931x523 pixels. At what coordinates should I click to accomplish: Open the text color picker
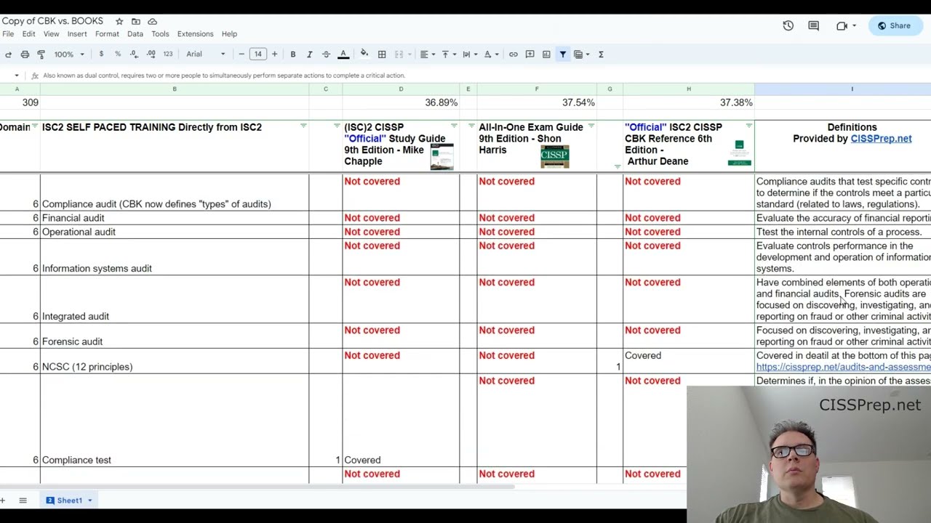343,54
